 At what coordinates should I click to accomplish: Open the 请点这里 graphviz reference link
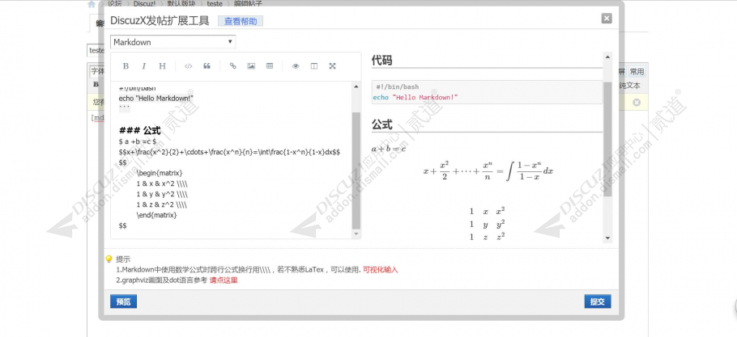pyautogui.click(x=224, y=280)
